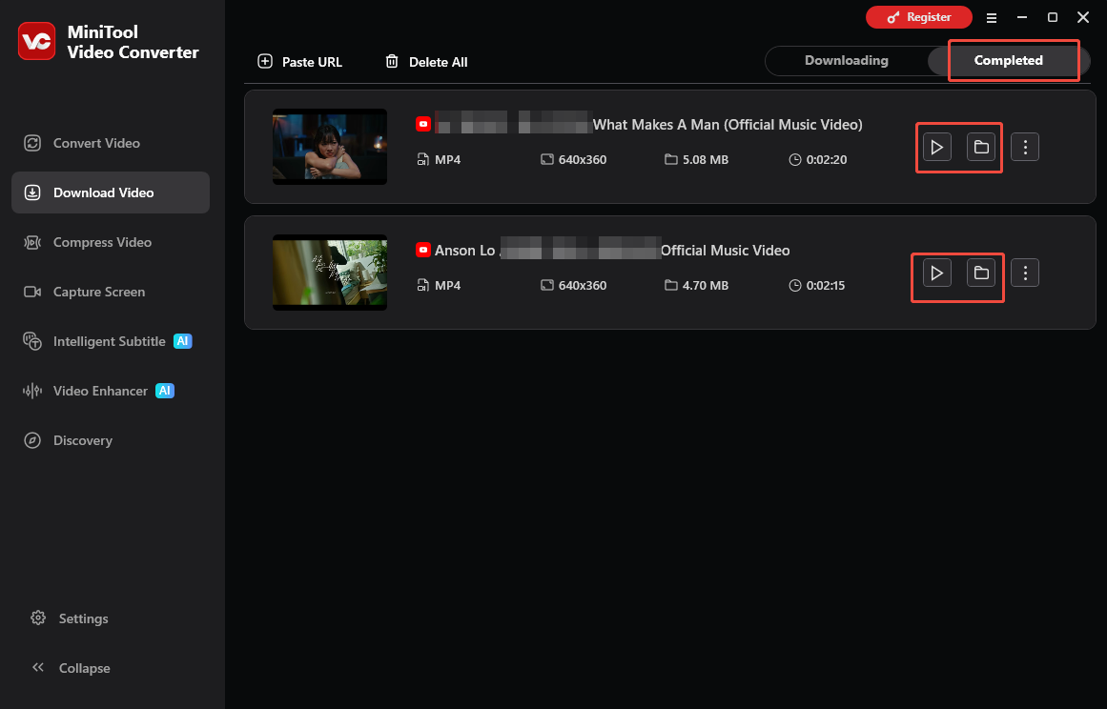1107x709 pixels.
Task: Click Delete All button
Action: click(x=426, y=62)
